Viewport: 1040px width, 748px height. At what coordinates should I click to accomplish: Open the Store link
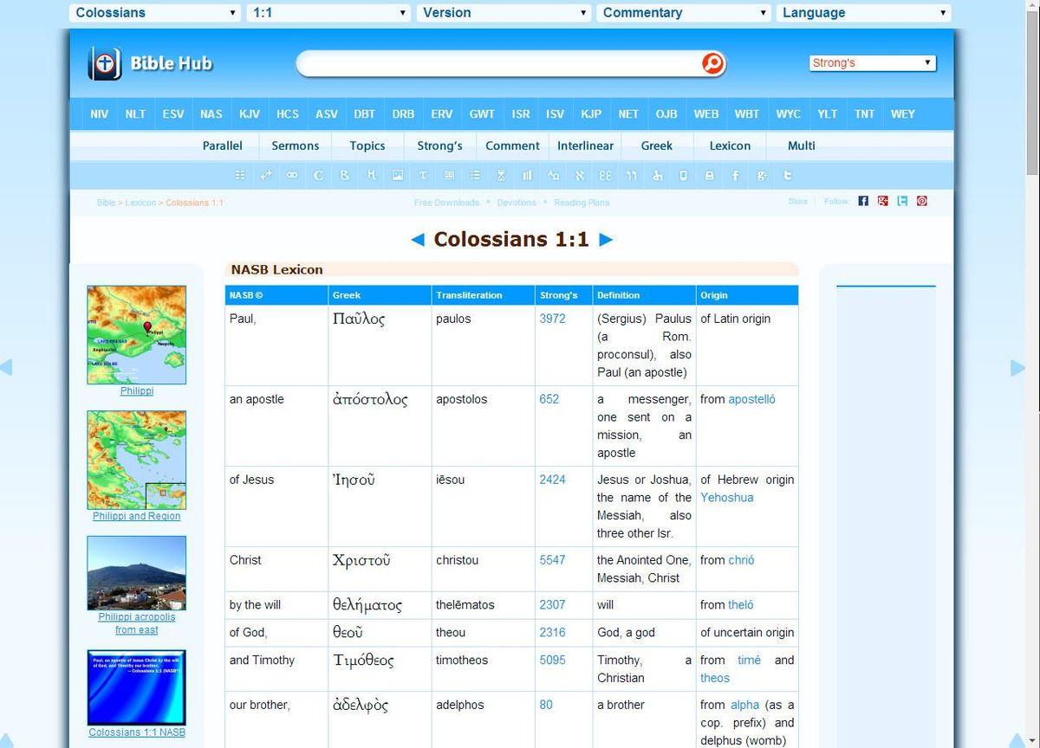point(798,202)
